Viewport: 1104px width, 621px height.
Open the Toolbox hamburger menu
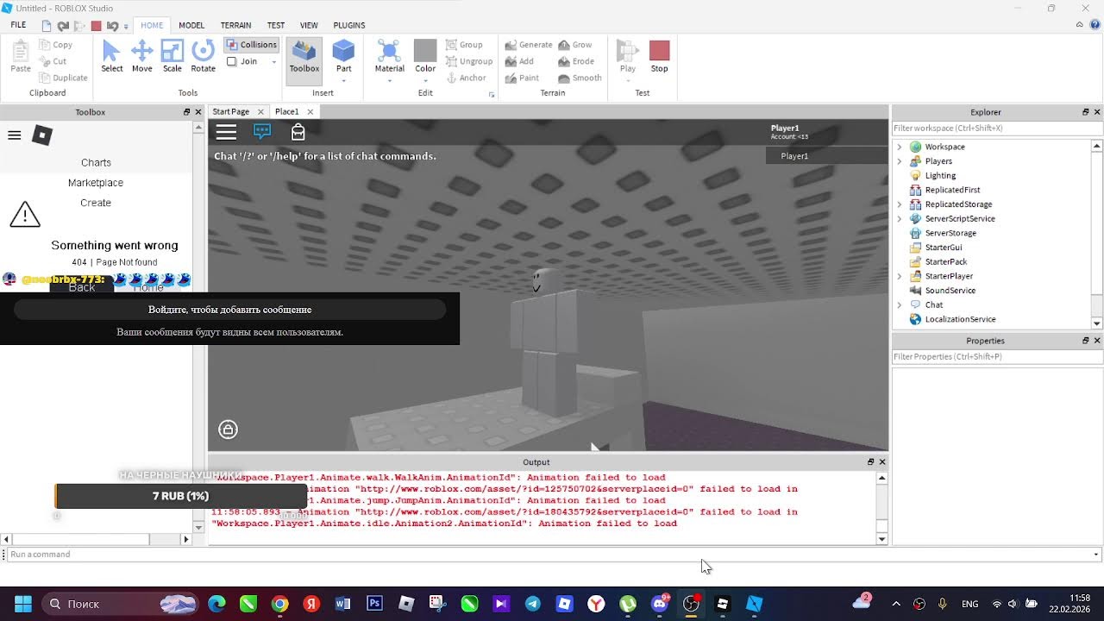coord(15,135)
